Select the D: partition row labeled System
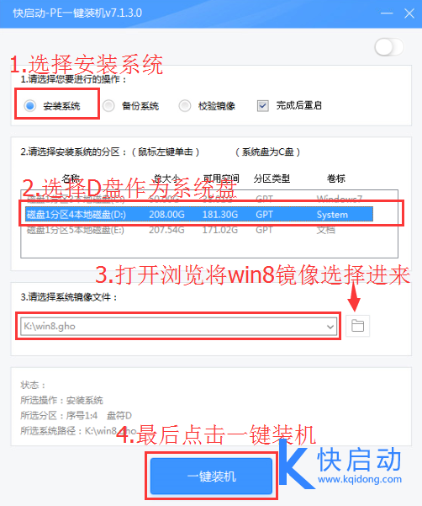 click(x=199, y=215)
